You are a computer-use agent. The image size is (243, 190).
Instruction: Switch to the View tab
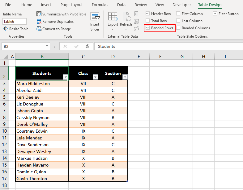coord(160,5)
